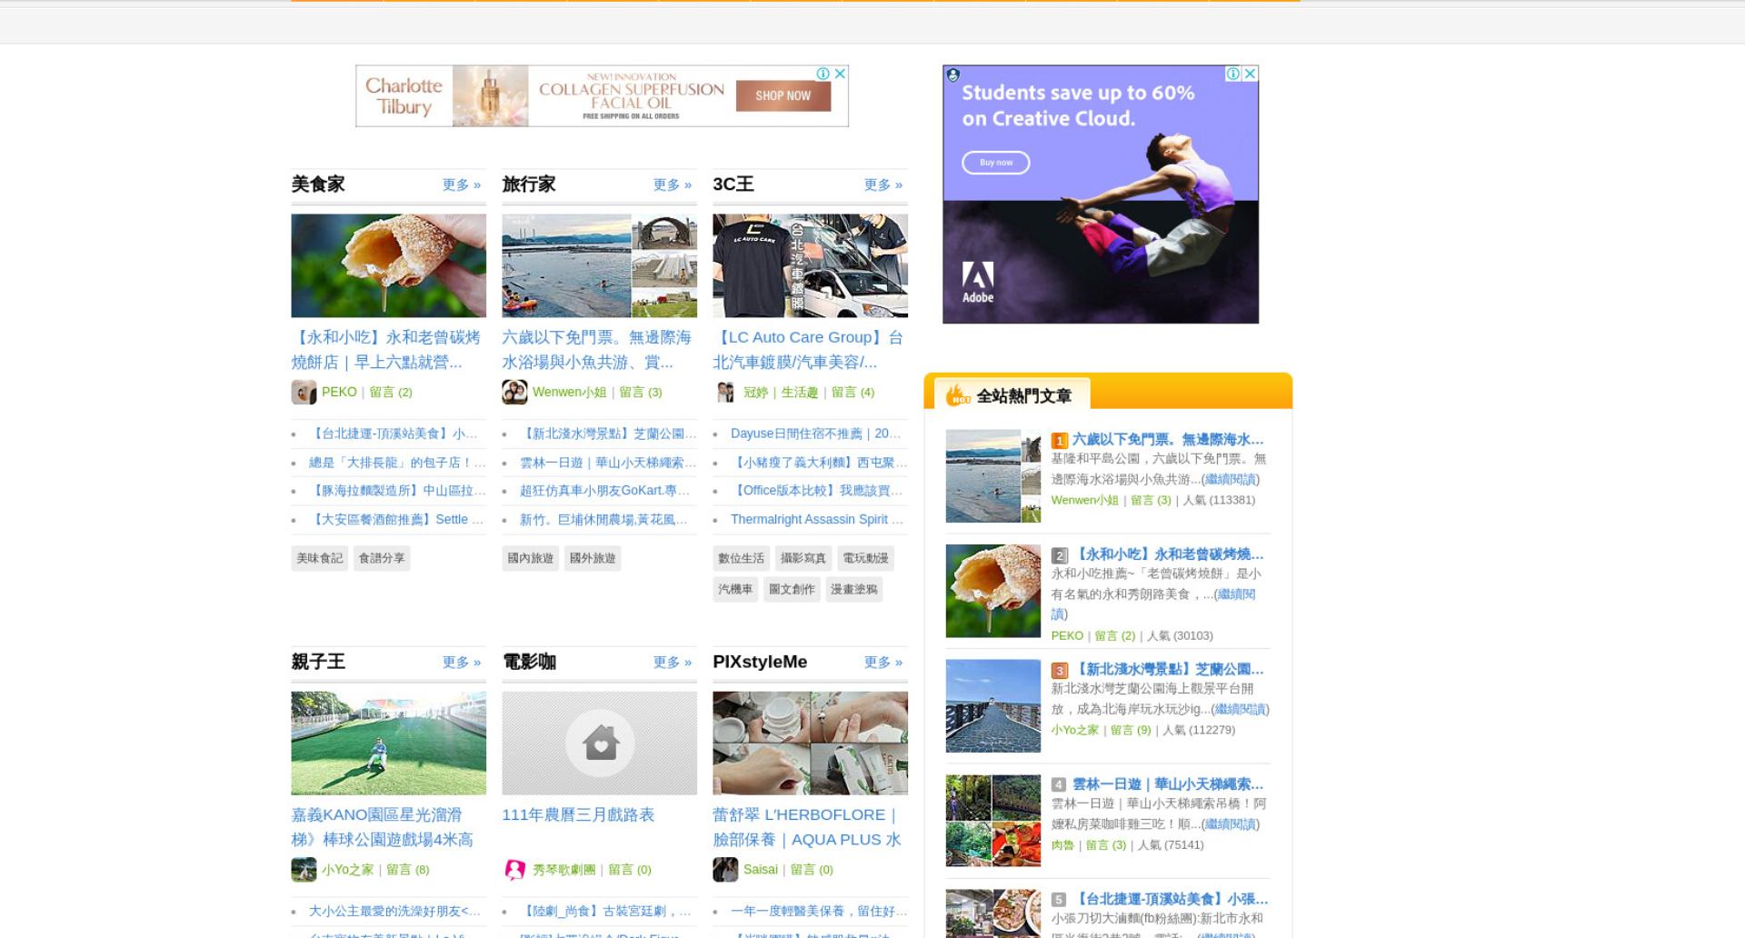Open Wenwen小姐 author avatar
Viewport: 1745px width, 938px height.
coord(514,393)
